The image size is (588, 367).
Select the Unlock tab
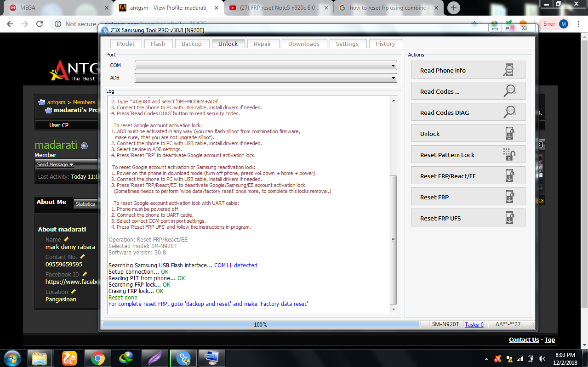[x=228, y=44]
